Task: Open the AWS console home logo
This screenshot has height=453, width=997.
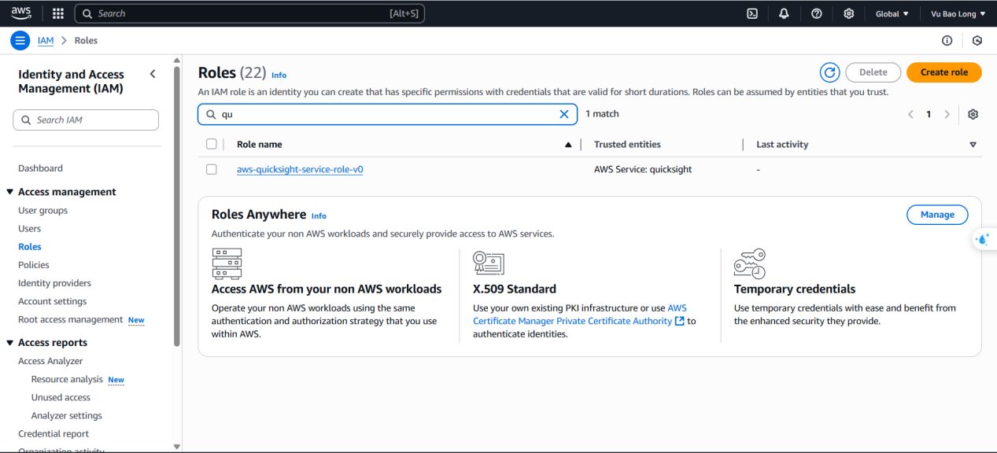Action: point(20,13)
